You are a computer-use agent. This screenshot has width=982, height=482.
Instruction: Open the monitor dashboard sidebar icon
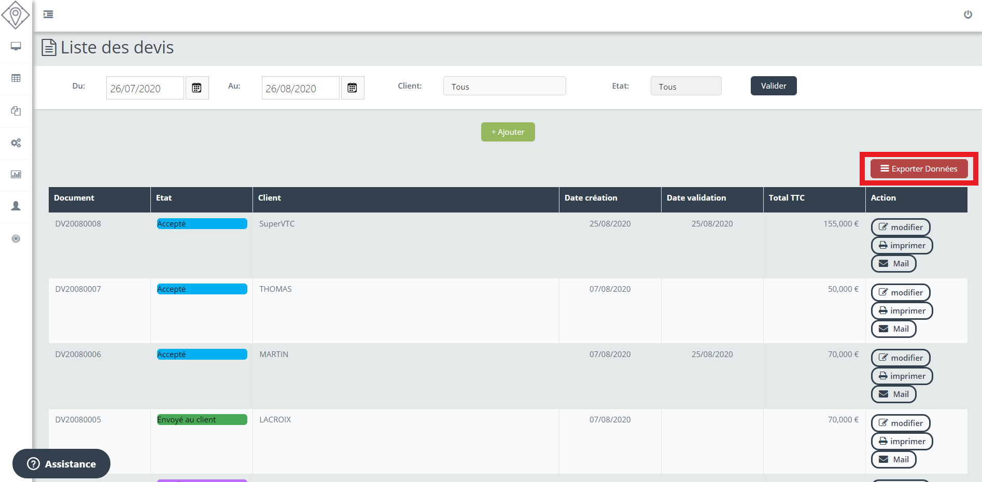click(16, 47)
